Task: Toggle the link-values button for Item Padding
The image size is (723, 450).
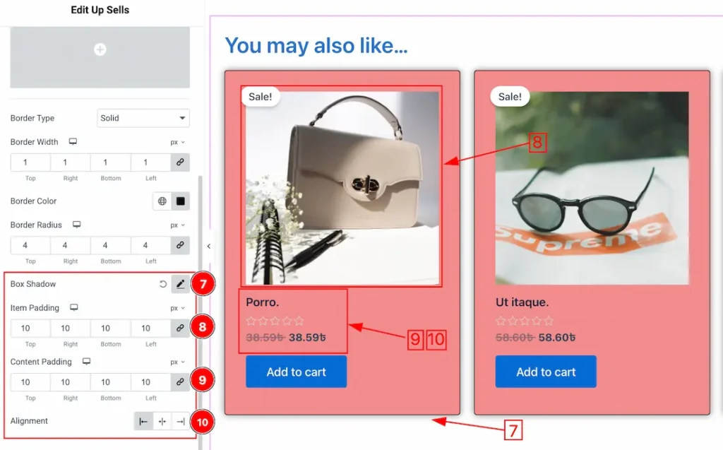Action: [180, 328]
